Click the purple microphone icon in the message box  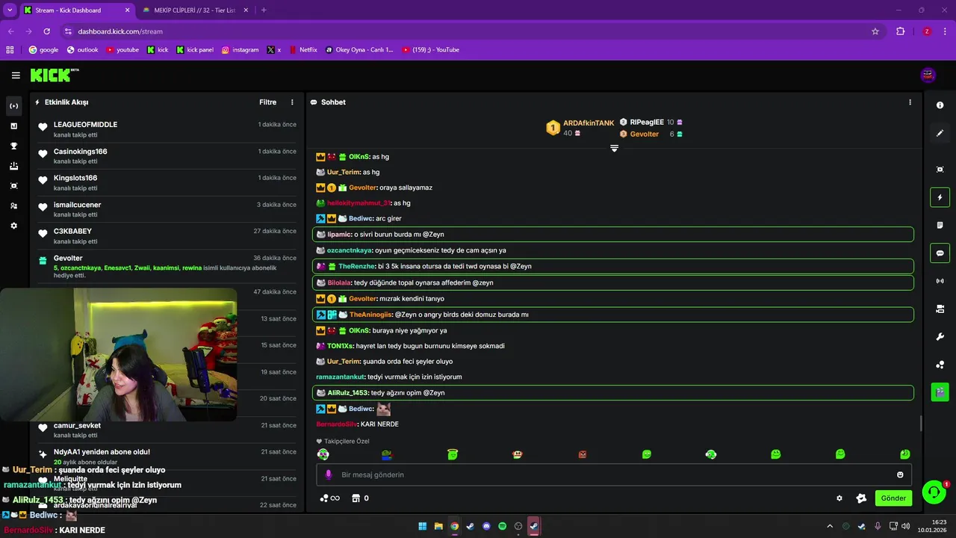[x=329, y=474]
